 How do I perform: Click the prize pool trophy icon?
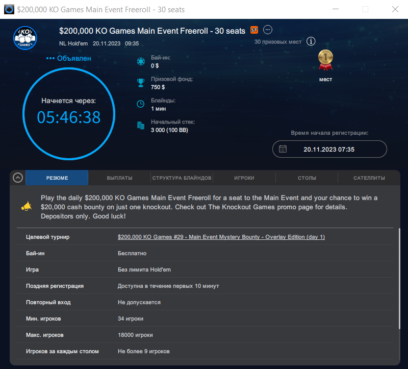[140, 83]
